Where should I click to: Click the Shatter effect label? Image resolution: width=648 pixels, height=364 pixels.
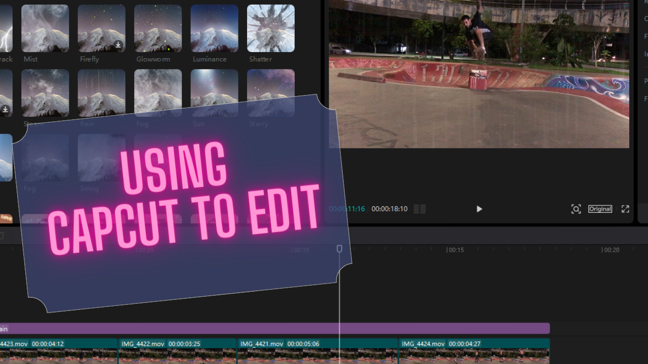pos(260,59)
